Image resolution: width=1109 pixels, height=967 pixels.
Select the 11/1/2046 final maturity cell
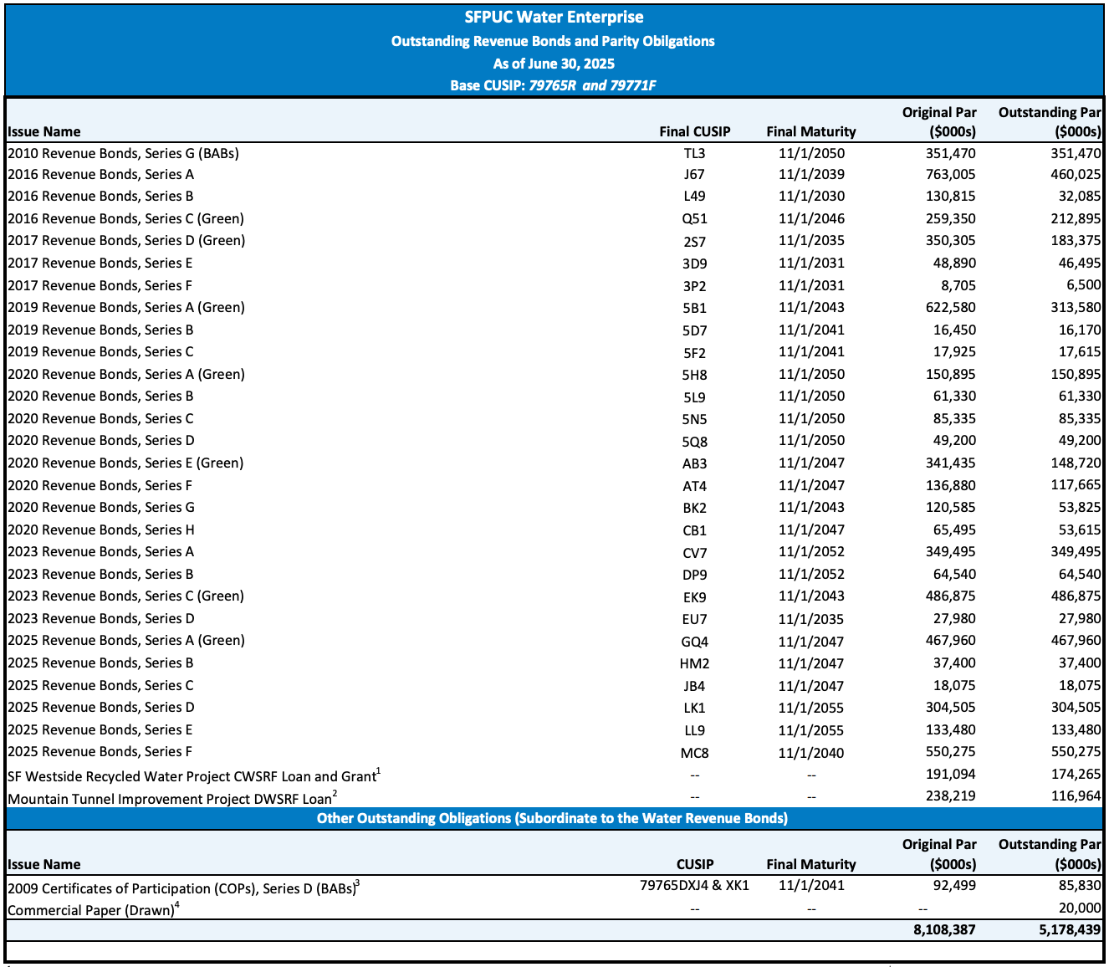pos(811,219)
